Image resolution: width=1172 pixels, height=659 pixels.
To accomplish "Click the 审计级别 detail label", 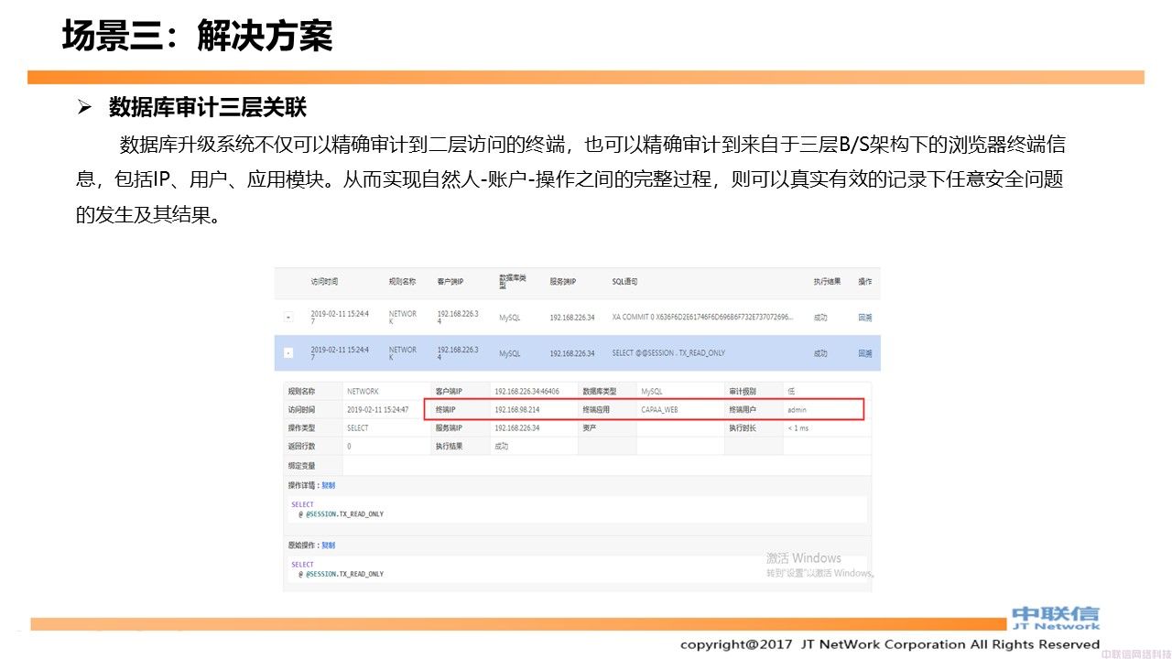I will (743, 391).
